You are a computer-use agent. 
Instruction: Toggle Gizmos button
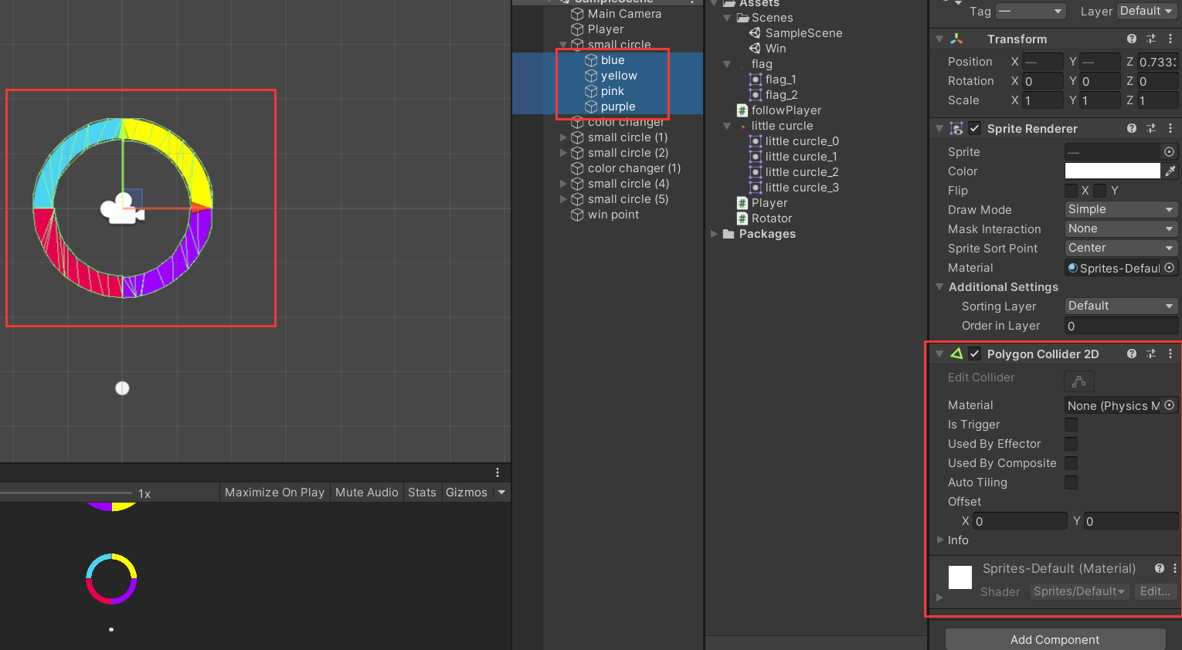tap(467, 493)
